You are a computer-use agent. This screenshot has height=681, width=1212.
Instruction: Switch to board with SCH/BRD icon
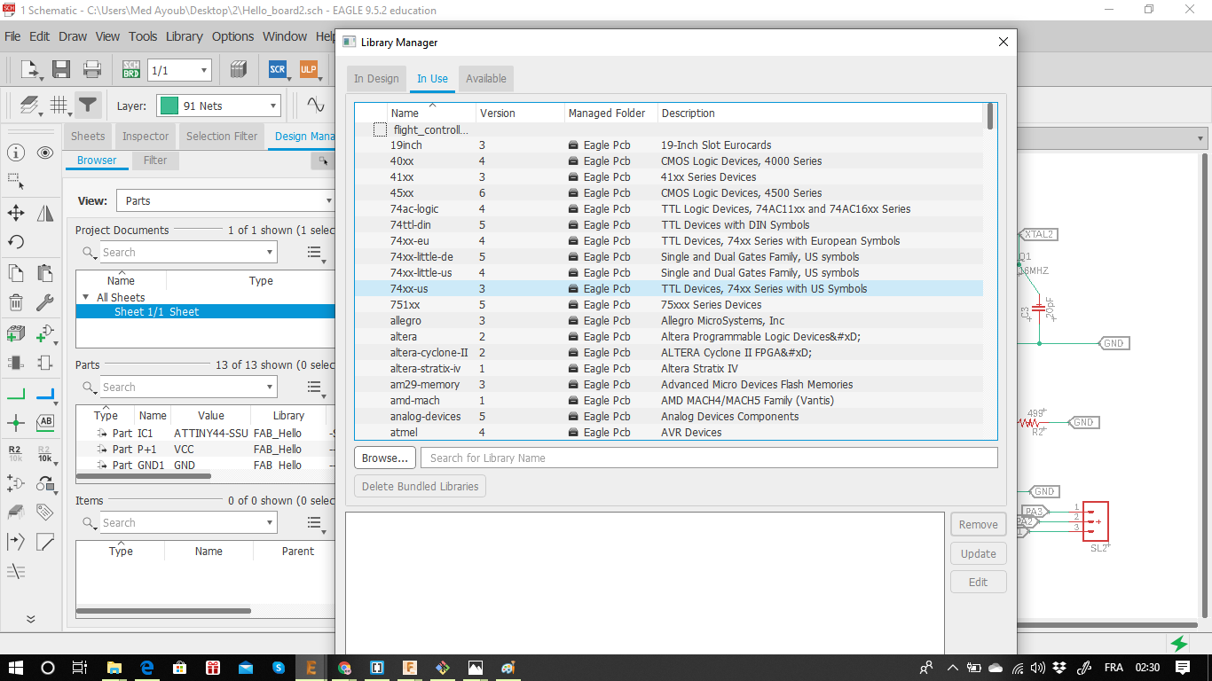tap(131, 69)
